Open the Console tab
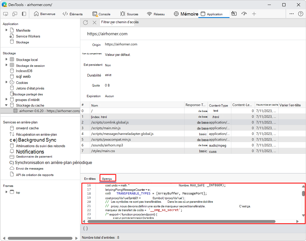The height and width of the screenshot is (241, 306). (101, 14)
